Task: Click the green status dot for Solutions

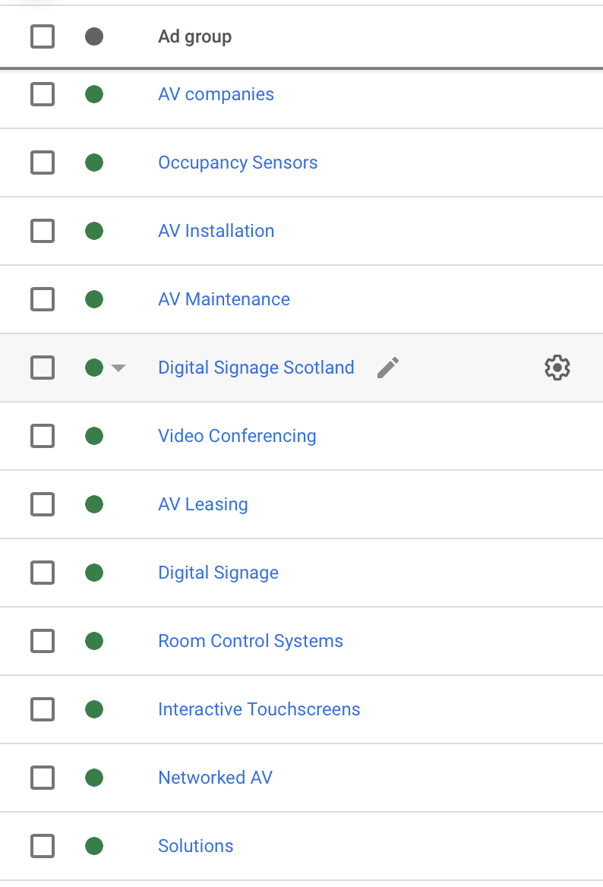Action: click(x=94, y=846)
